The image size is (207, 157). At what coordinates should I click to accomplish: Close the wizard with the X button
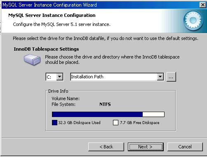(203, 5)
